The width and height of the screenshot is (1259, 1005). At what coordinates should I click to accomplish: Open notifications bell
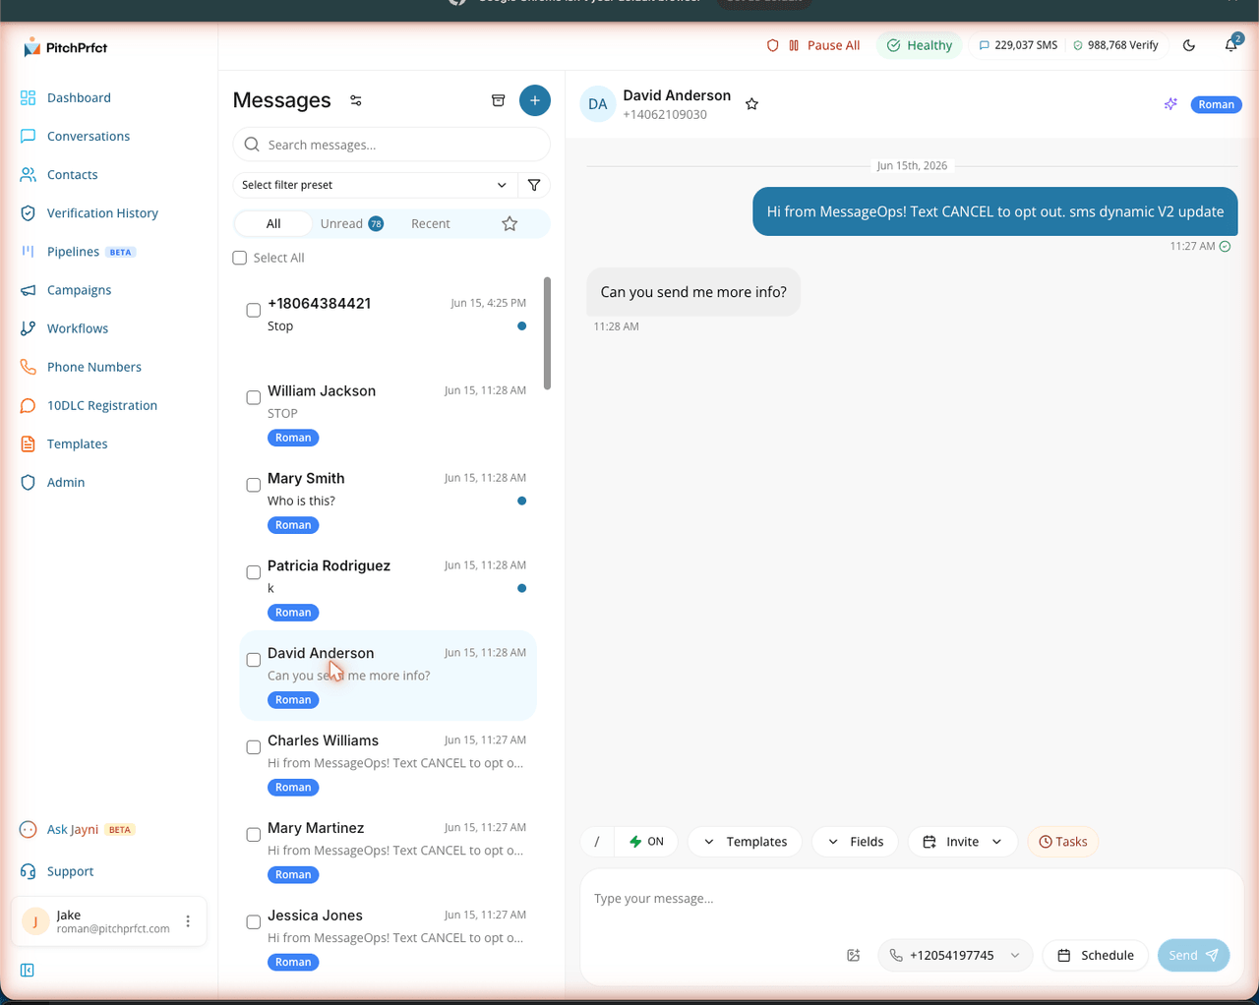(x=1231, y=44)
